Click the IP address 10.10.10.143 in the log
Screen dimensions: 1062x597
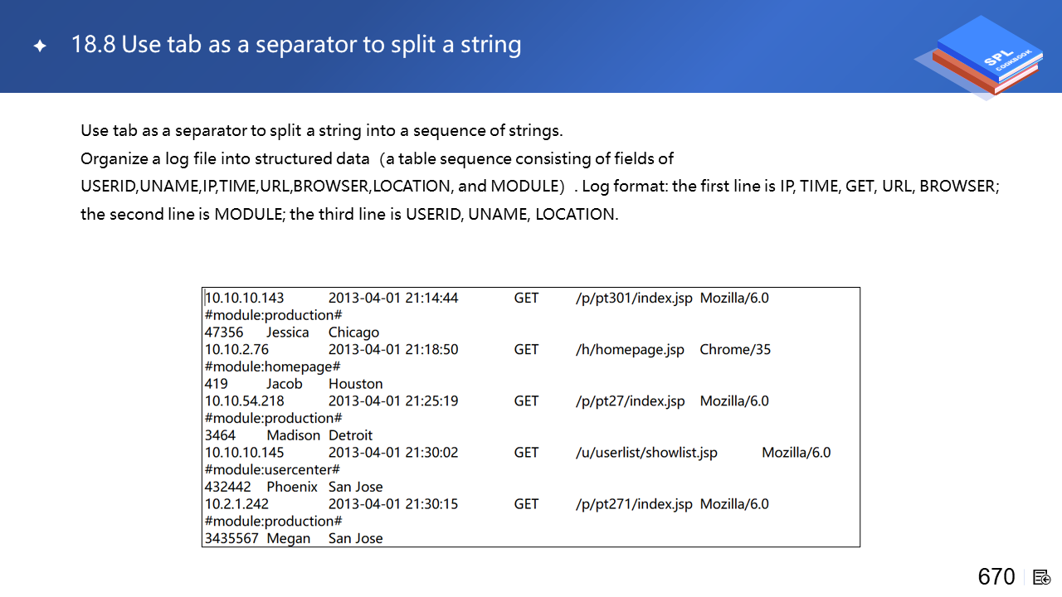(x=245, y=298)
